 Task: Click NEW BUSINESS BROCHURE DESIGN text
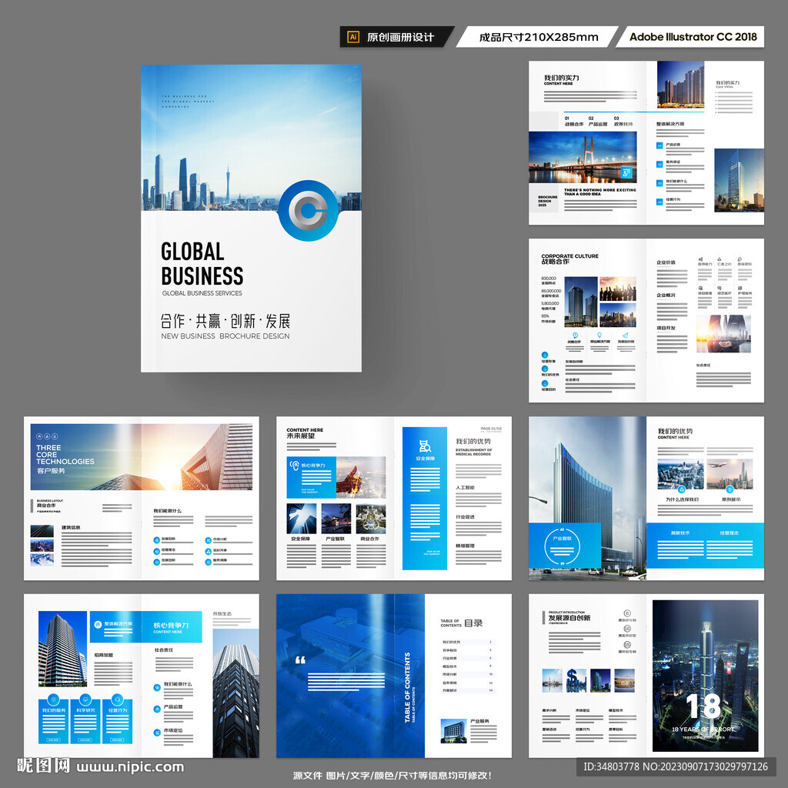225,336
